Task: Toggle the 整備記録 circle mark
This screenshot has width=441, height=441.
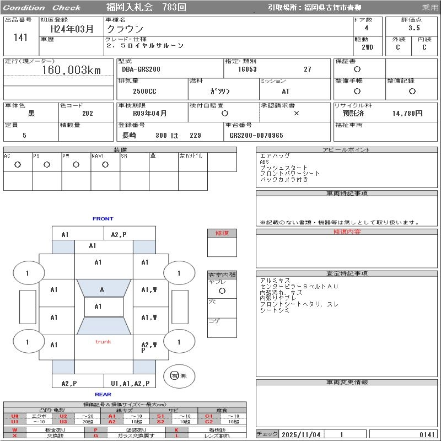Action: click(411, 91)
